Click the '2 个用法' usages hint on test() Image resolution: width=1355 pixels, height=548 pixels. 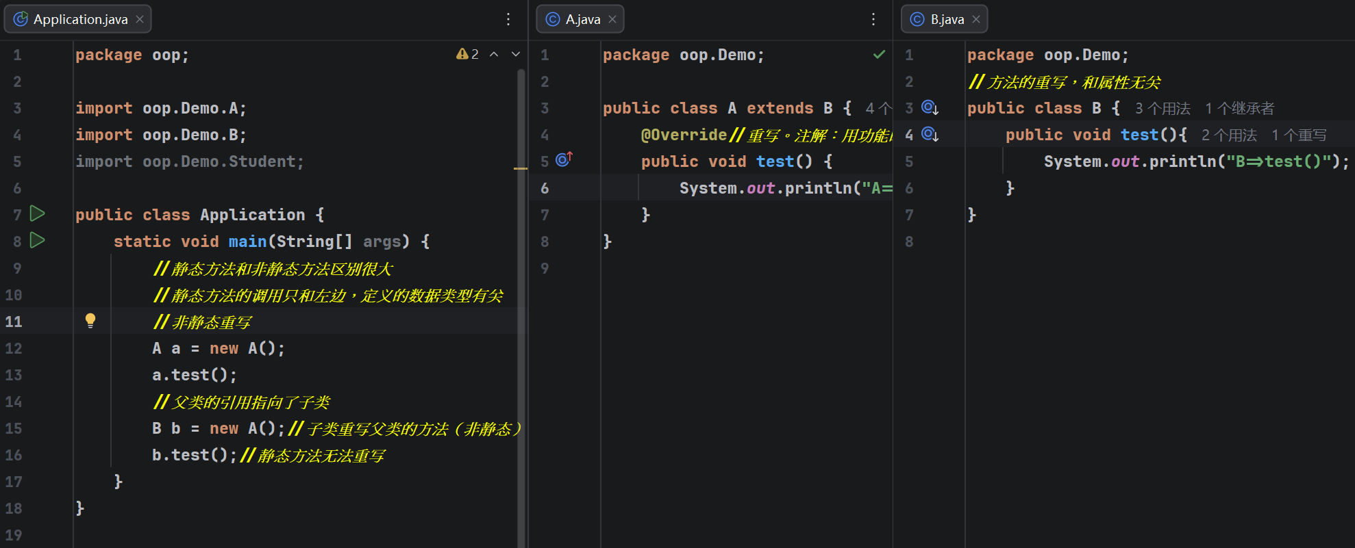pos(1229,135)
